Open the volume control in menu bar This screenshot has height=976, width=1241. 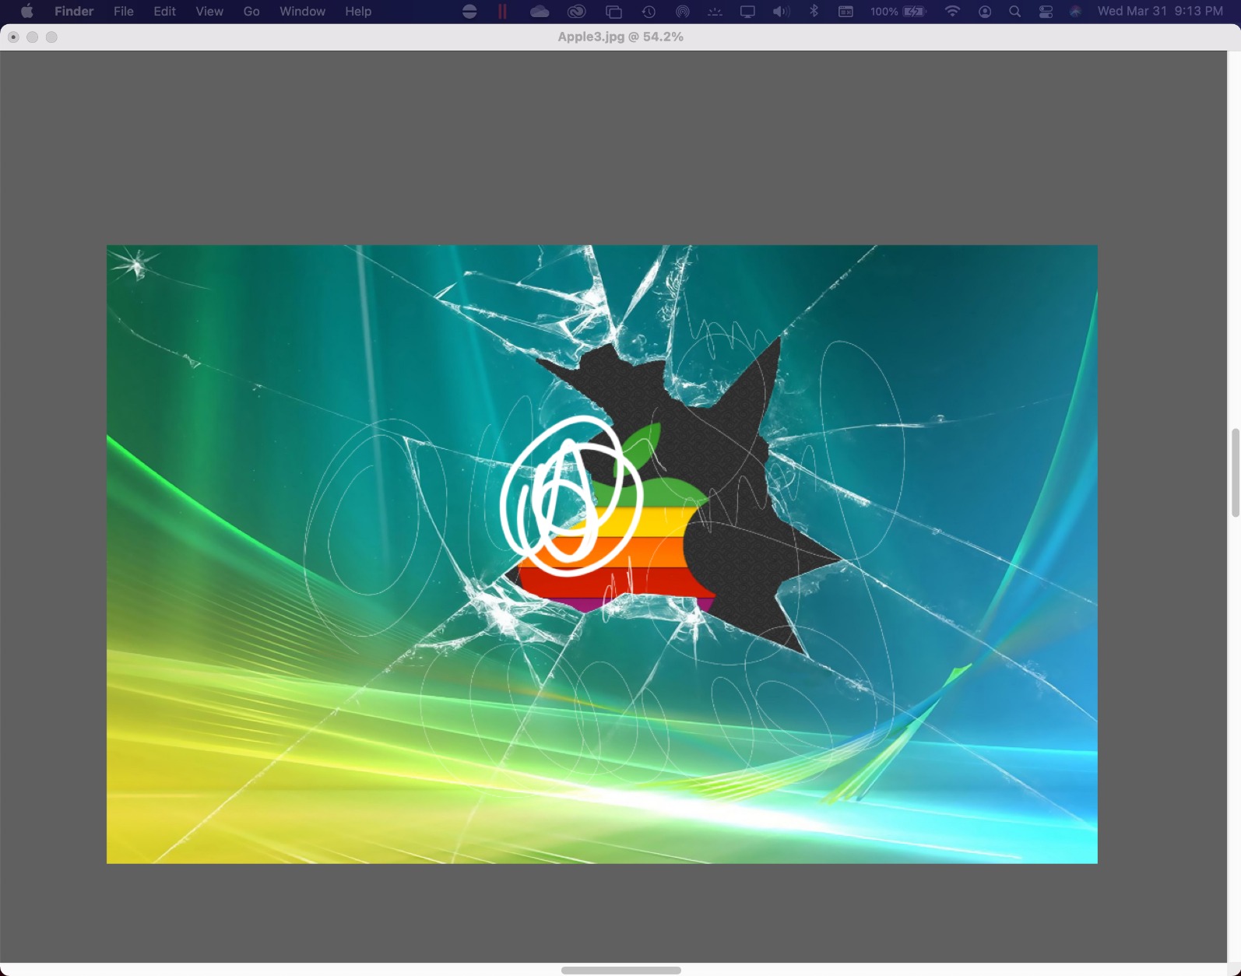781,12
